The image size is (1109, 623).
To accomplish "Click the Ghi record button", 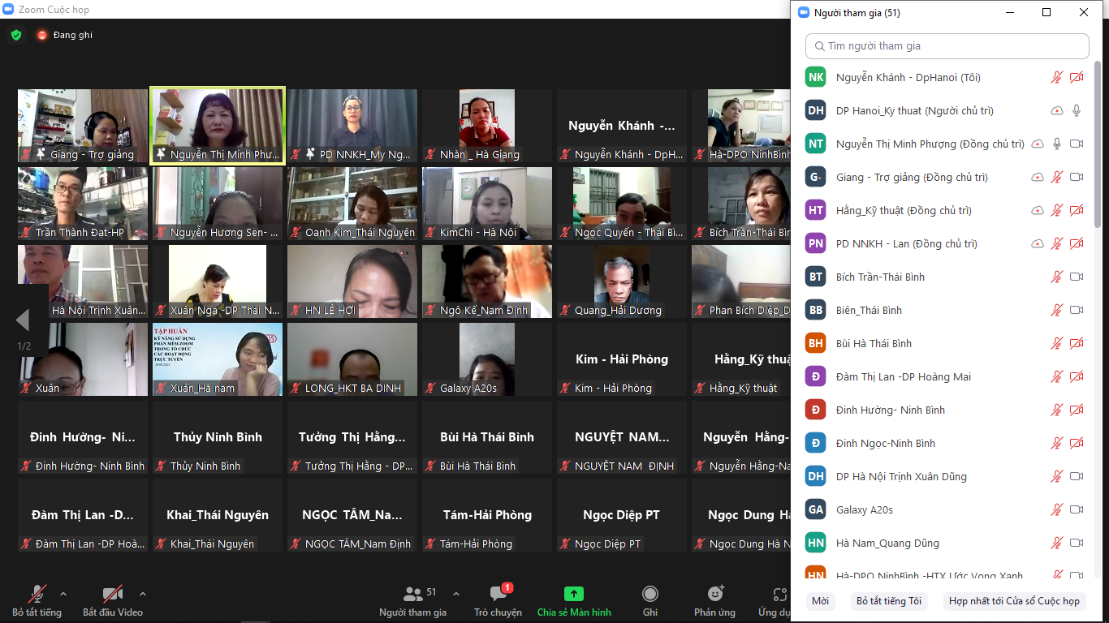I will [x=649, y=601].
